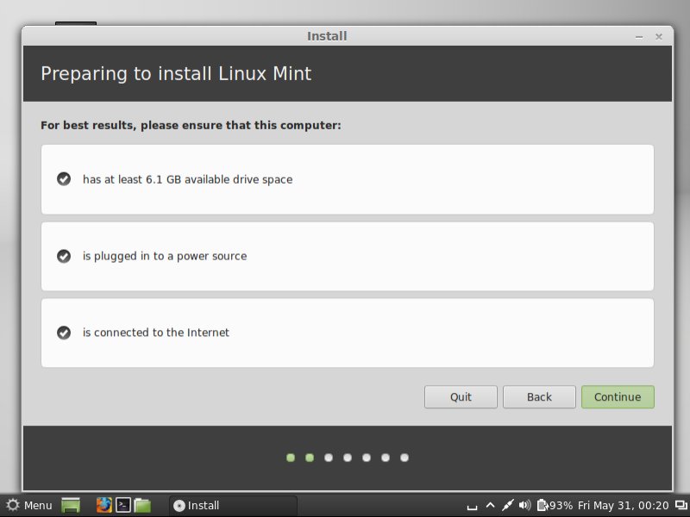Click text 'is connected to the Internet'
The image size is (690, 517).
(156, 333)
